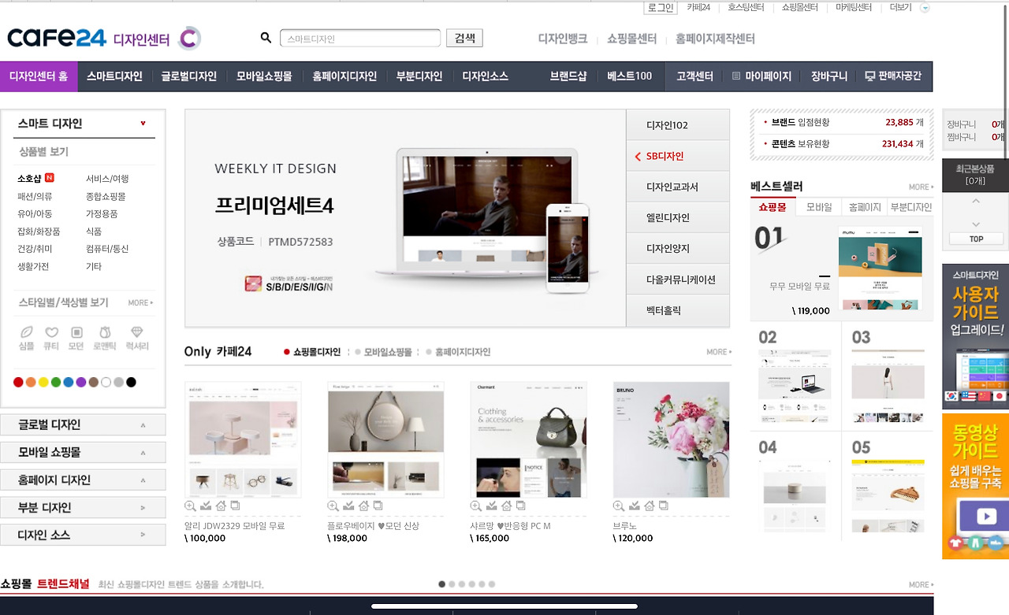Filter by 로맨틱 rose style icon
The height and width of the screenshot is (615, 1009).
(105, 332)
